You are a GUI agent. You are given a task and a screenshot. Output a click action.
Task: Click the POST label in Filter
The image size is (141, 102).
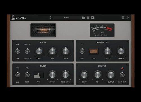pos(27,82)
